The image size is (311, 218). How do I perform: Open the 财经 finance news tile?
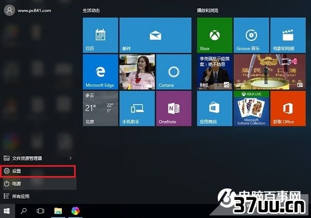pyautogui.click(x=215, y=72)
